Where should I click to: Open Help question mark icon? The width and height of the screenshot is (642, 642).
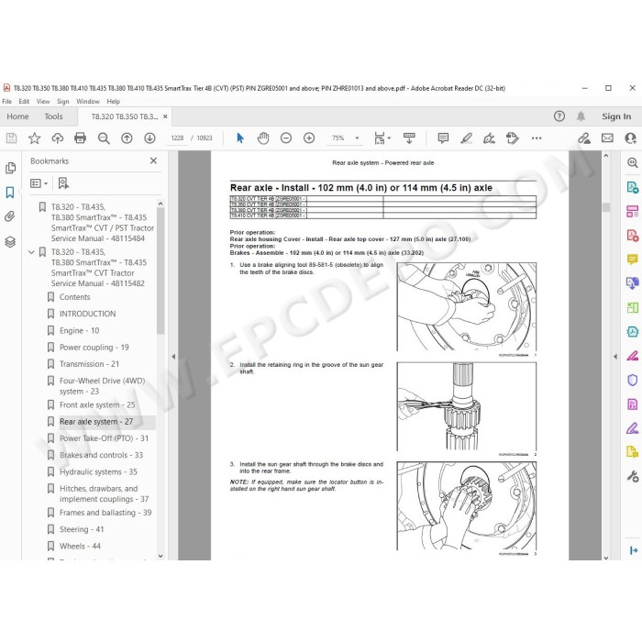coord(559,116)
